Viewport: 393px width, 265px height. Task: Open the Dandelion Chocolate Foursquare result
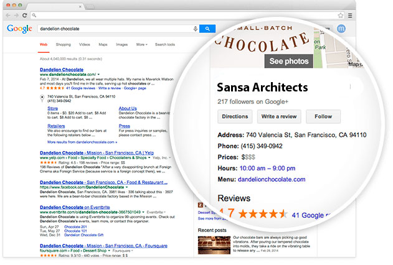(x=103, y=246)
